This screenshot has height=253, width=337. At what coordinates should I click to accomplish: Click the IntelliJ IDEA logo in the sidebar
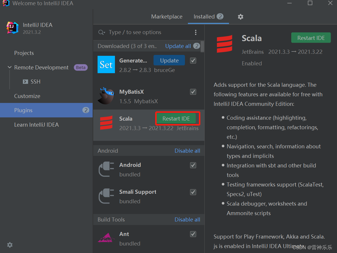click(x=12, y=28)
